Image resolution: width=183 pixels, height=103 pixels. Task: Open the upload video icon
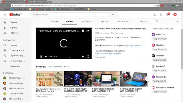pyautogui.click(x=155, y=15)
